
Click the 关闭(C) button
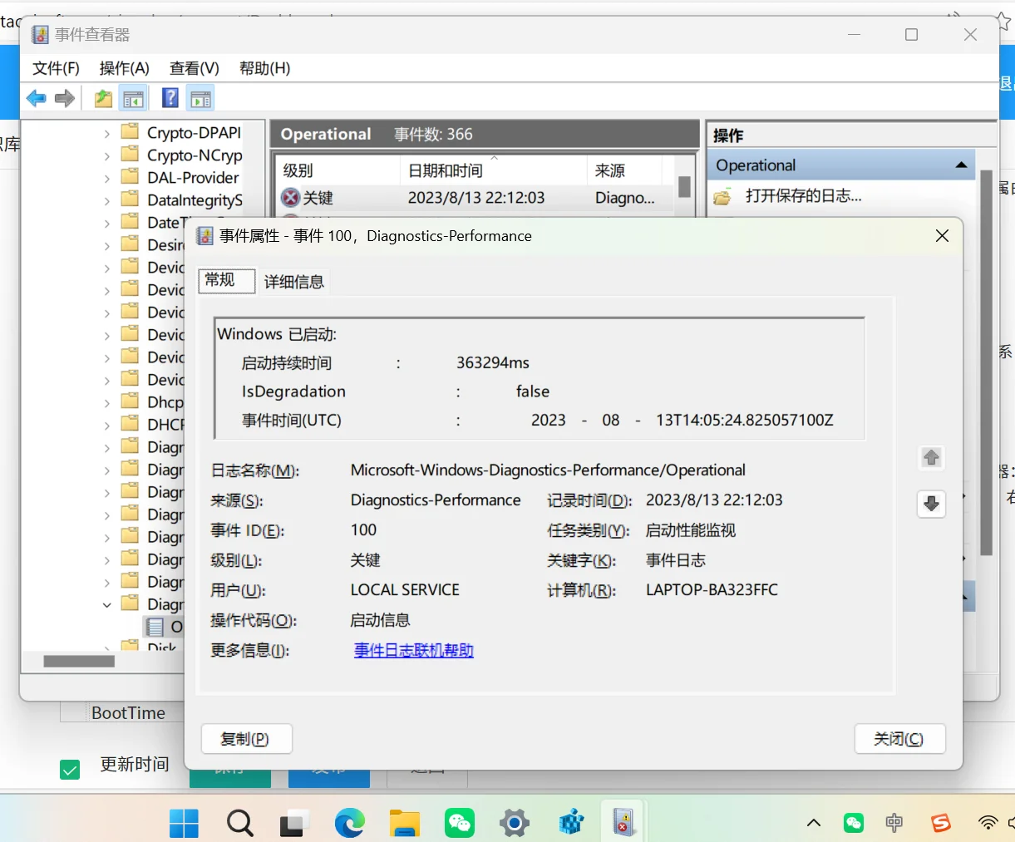[899, 739]
